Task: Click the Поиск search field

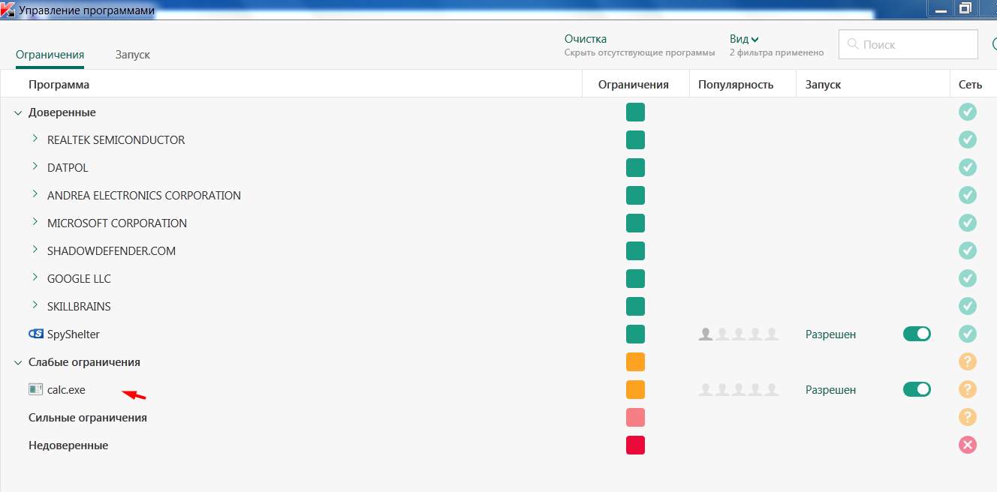Action: pos(908,44)
